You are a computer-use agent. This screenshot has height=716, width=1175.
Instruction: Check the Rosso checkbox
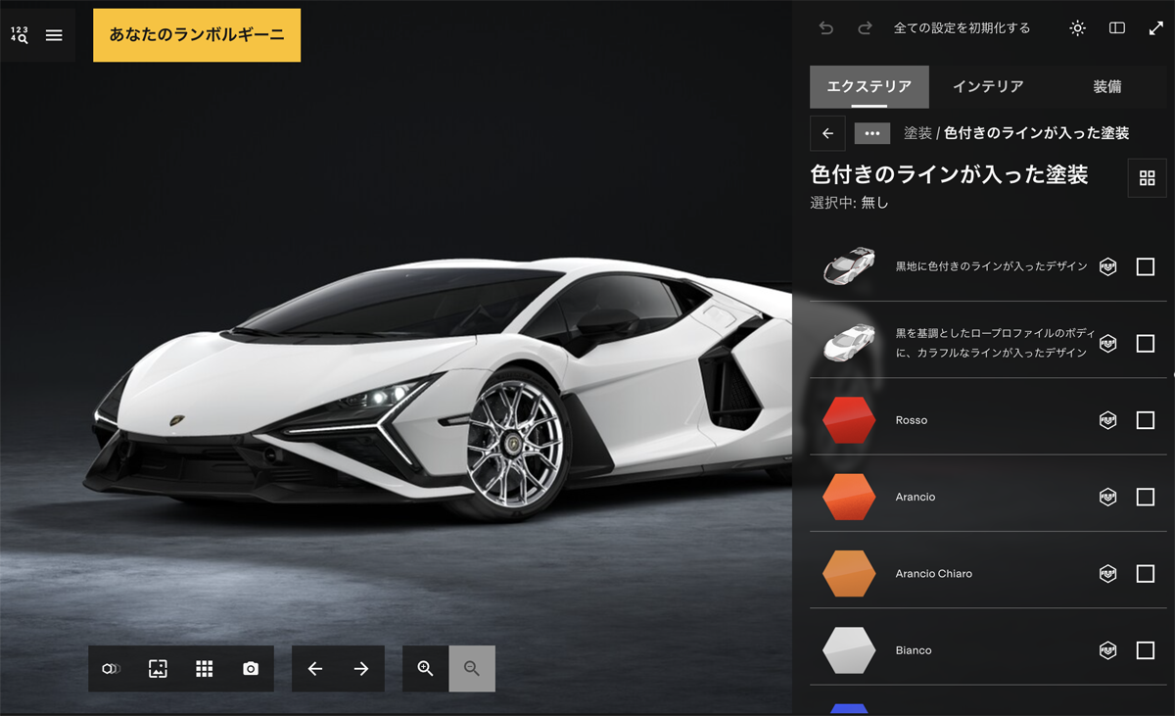click(1145, 420)
